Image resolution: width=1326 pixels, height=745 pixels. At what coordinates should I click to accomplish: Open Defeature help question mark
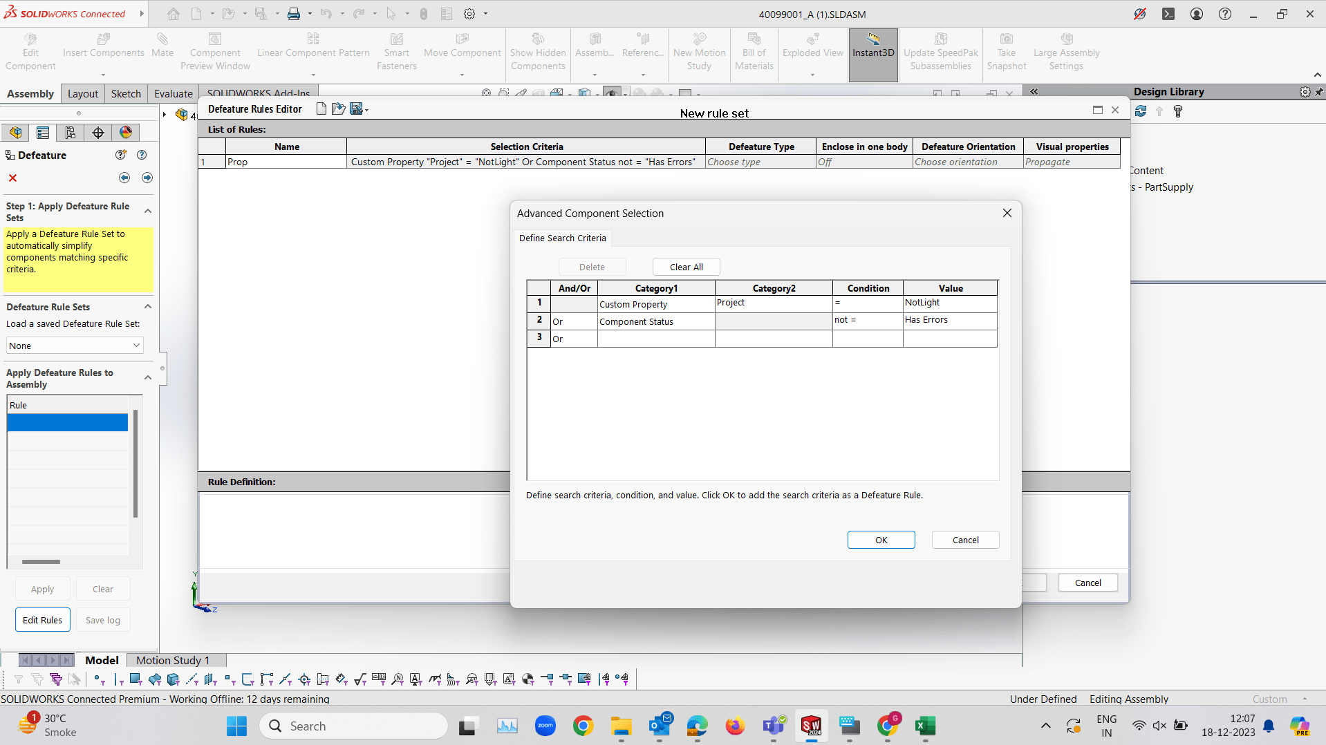pos(142,155)
